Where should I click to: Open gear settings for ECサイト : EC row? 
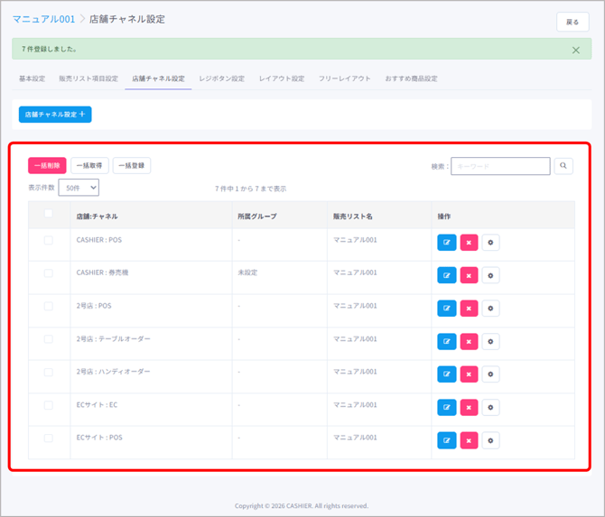490,407
